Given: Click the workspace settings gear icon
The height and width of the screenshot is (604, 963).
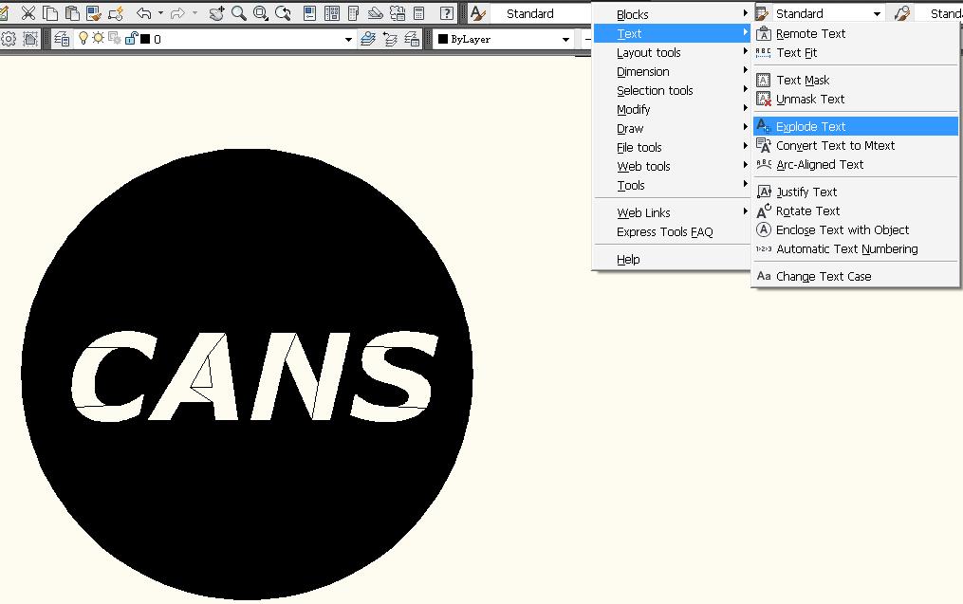Looking at the screenshot, I should tap(9, 39).
